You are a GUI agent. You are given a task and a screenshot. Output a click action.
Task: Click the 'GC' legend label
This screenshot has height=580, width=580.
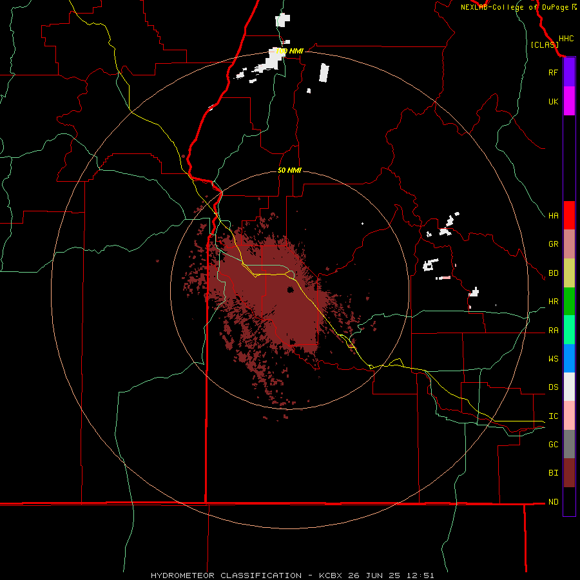coord(553,445)
